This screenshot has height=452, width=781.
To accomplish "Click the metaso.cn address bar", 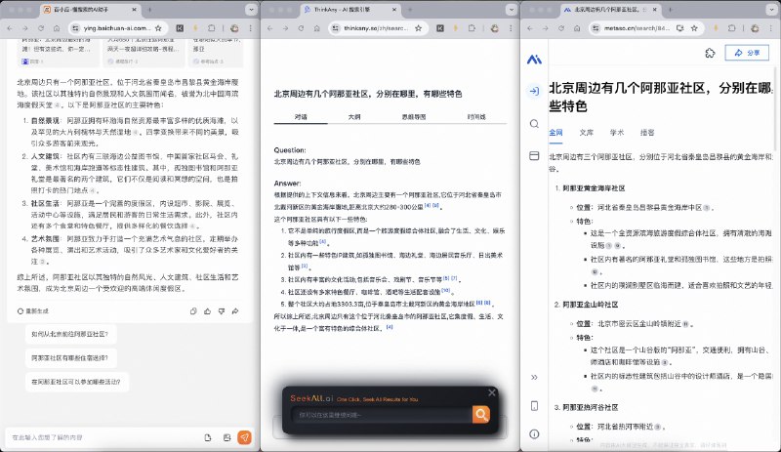I will (637, 28).
